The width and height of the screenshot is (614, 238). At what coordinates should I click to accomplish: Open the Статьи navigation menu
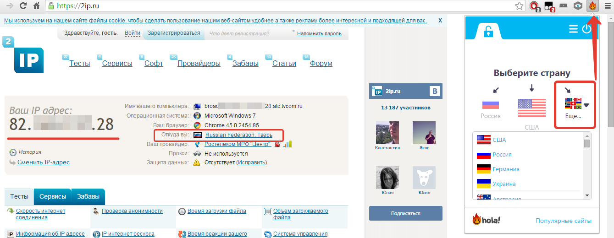(x=284, y=64)
